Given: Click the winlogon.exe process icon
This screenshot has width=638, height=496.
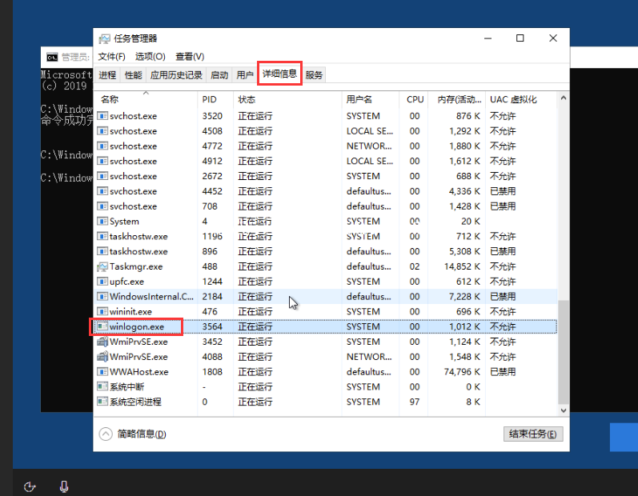Looking at the screenshot, I should [102, 326].
